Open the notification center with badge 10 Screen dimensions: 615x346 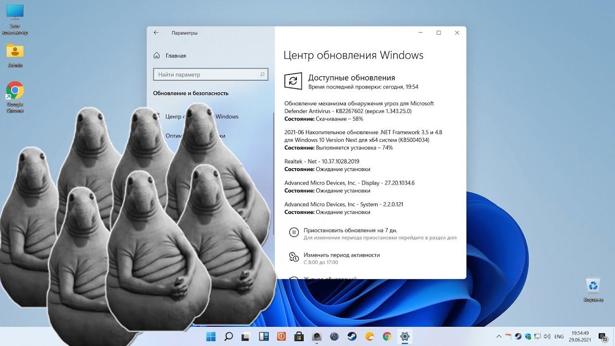(603, 337)
